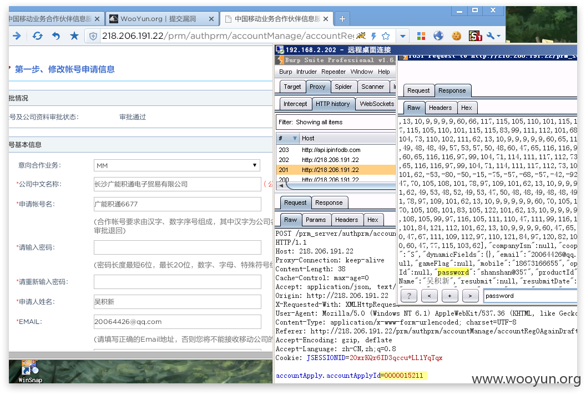Select history row 202 for 218.206.191.22
586x395 pixels.
pyautogui.click(x=336, y=160)
